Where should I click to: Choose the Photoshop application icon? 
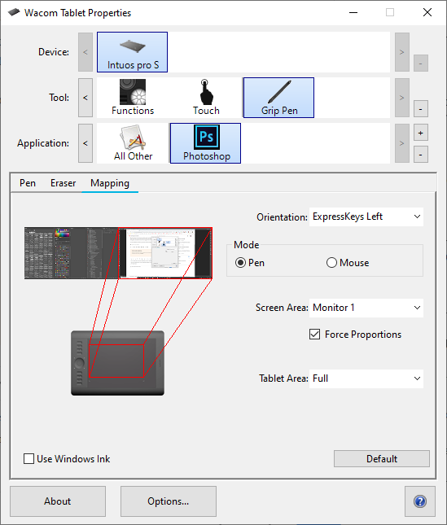205,143
